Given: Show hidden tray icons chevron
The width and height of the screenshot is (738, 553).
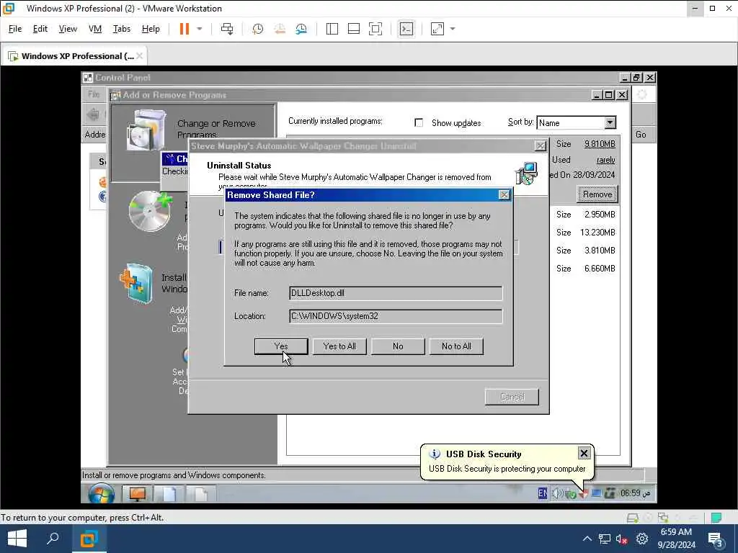Looking at the screenshot, I should click(x=587, y=539).
